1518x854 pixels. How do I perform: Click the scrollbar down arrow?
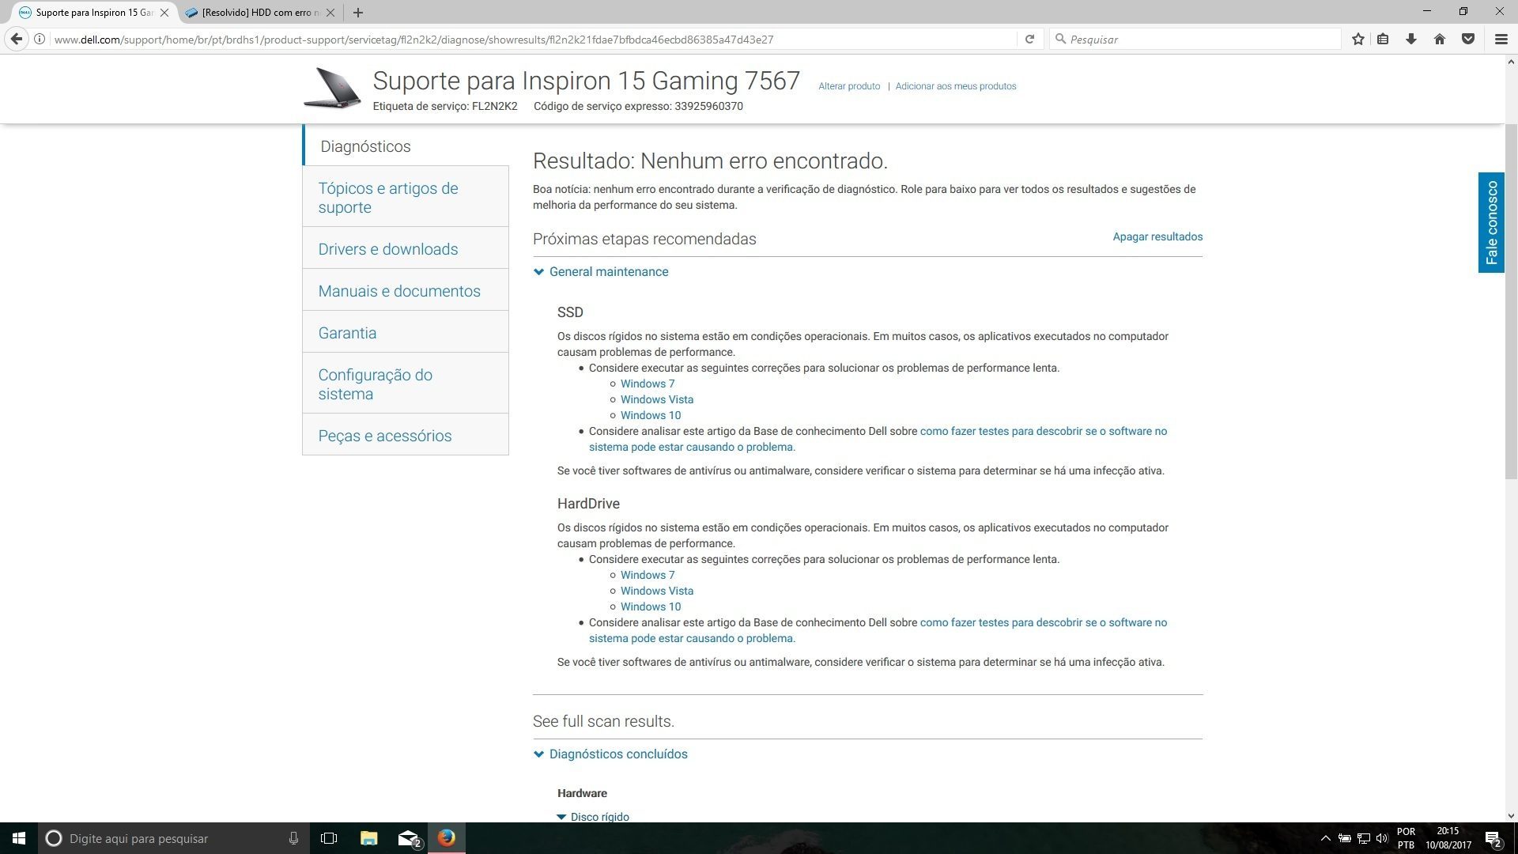(1511, 815)
